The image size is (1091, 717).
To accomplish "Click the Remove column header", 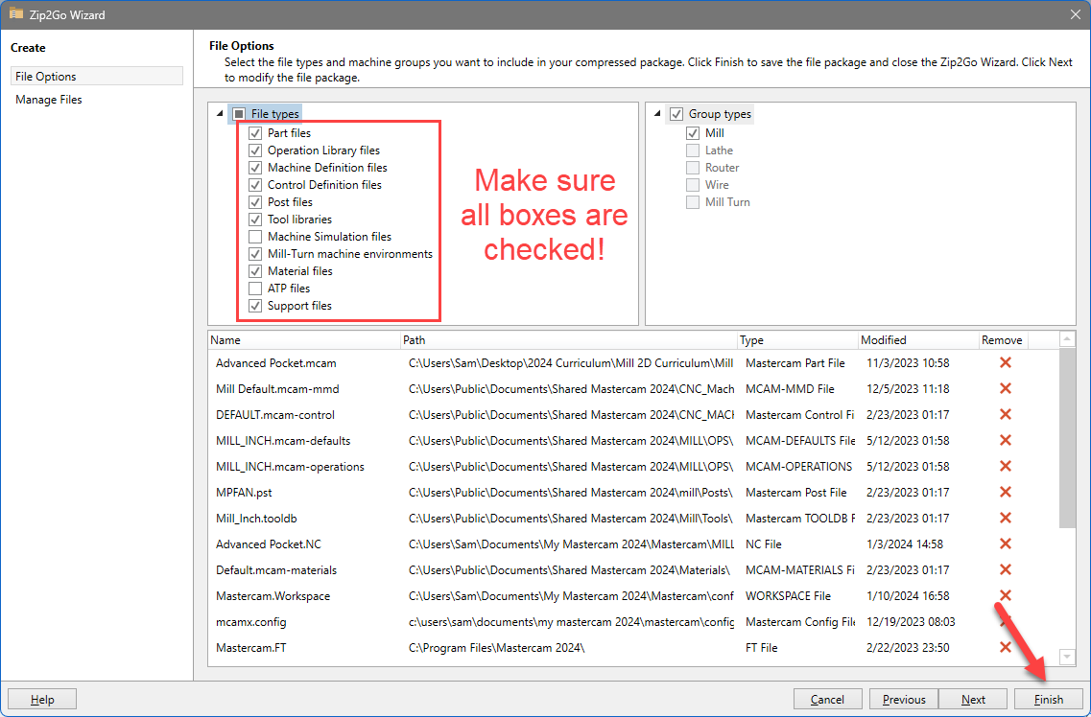I will pos(1003,339).
